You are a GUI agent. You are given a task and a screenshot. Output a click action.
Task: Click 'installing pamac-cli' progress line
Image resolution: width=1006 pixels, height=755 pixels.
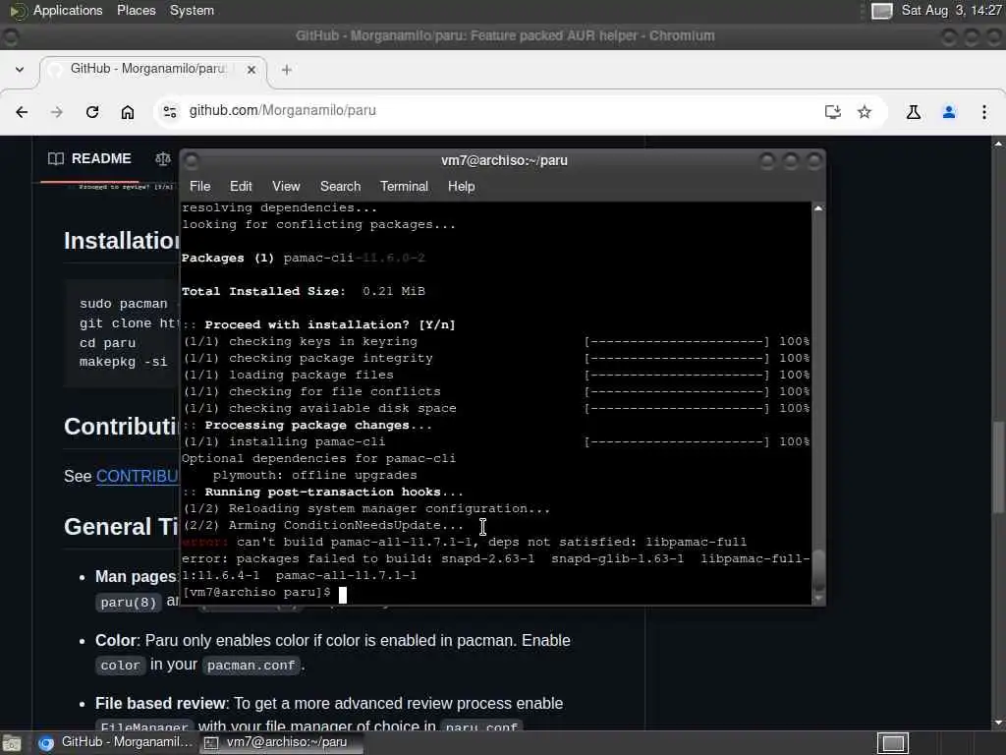point(496,441)
